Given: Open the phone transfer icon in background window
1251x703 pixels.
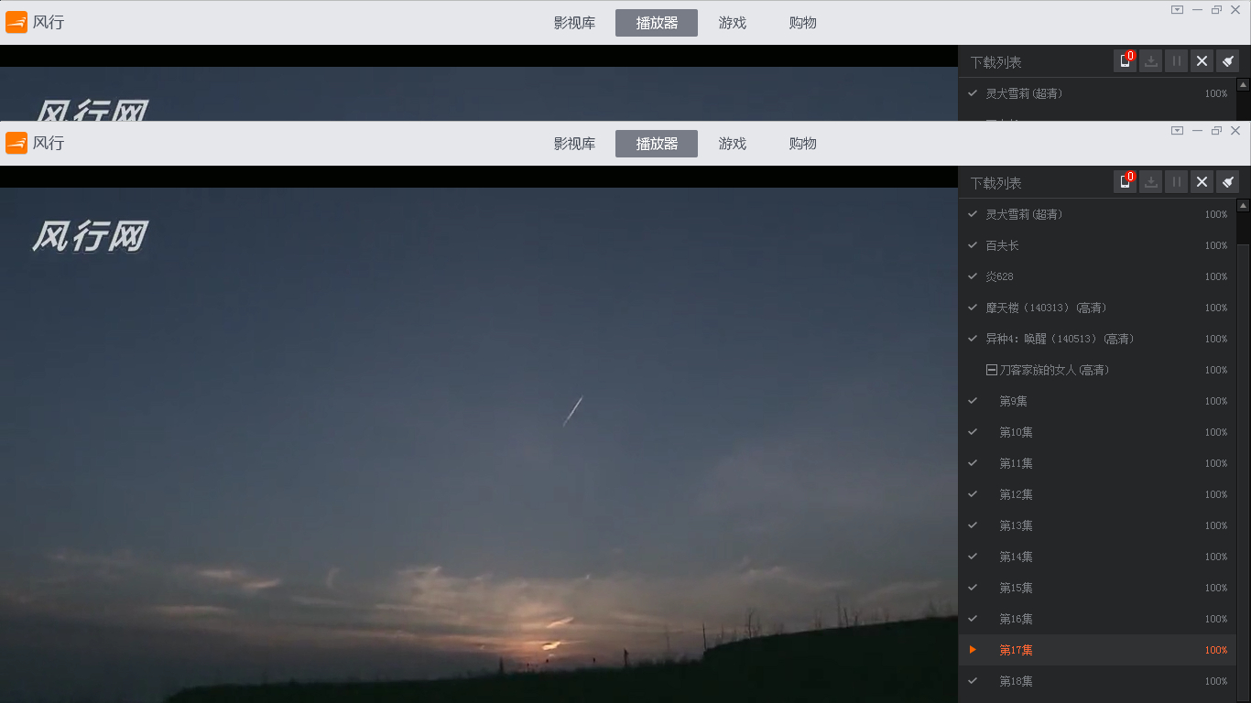Looking at the screenshot, I should (1125, 61).
